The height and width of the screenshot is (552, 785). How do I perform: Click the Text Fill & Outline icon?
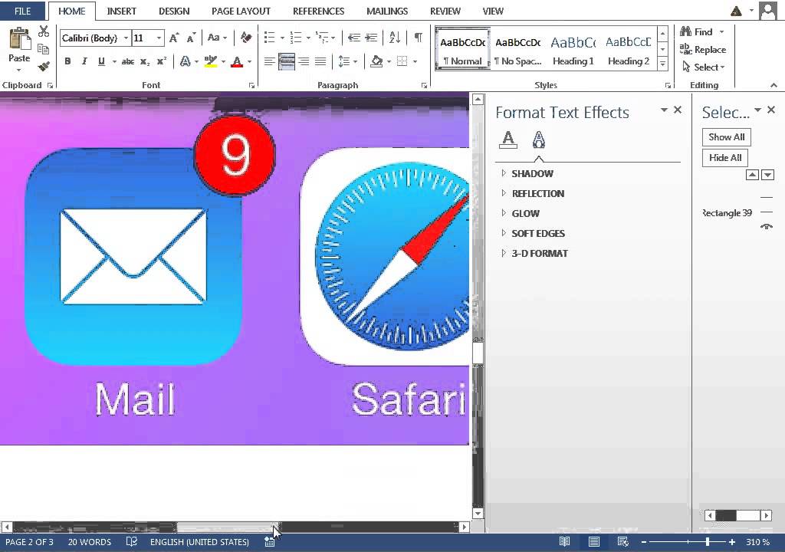coord(508,140)
